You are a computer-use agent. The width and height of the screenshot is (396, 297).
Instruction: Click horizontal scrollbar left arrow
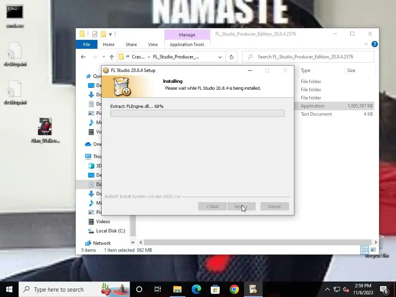pos(141,242)
